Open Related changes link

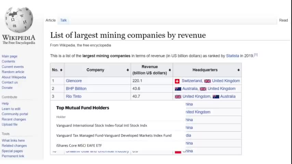pyautogui.click(x=14, y=146)
